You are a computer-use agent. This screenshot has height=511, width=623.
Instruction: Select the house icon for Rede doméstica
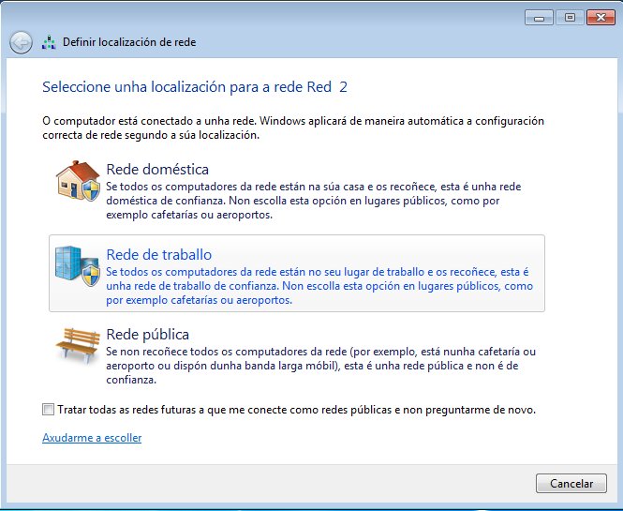coord(78,181)
